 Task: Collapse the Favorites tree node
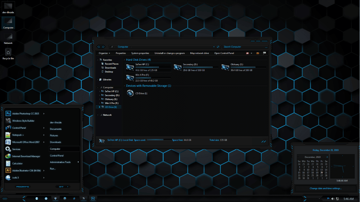(99, 60)
